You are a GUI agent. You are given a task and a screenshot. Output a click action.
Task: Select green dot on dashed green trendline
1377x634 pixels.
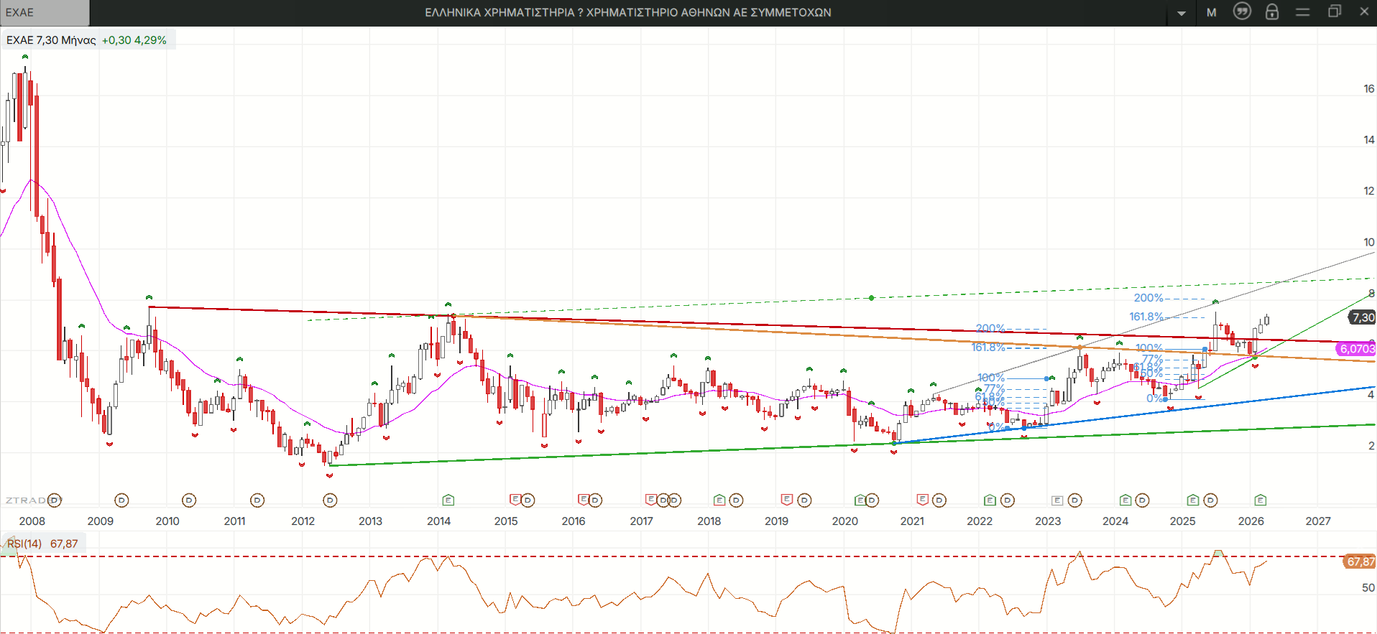872,297
